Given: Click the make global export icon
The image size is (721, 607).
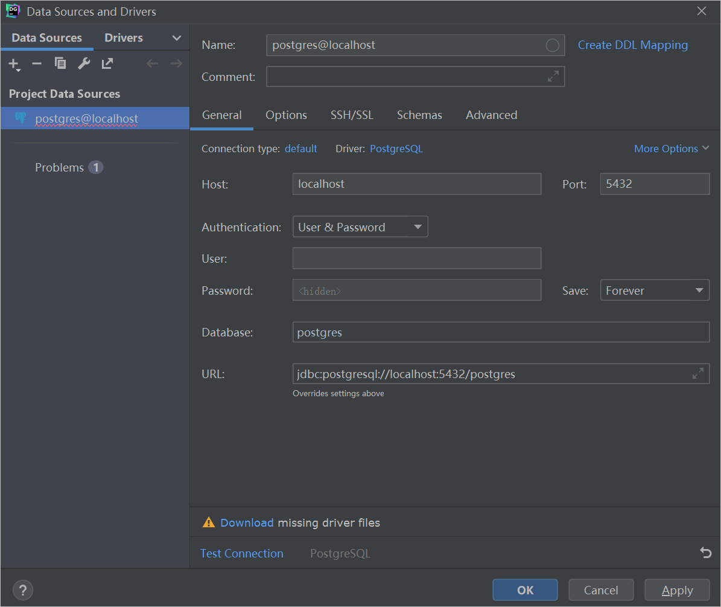Looking at the screenshot, I should (x=107, y=63).
